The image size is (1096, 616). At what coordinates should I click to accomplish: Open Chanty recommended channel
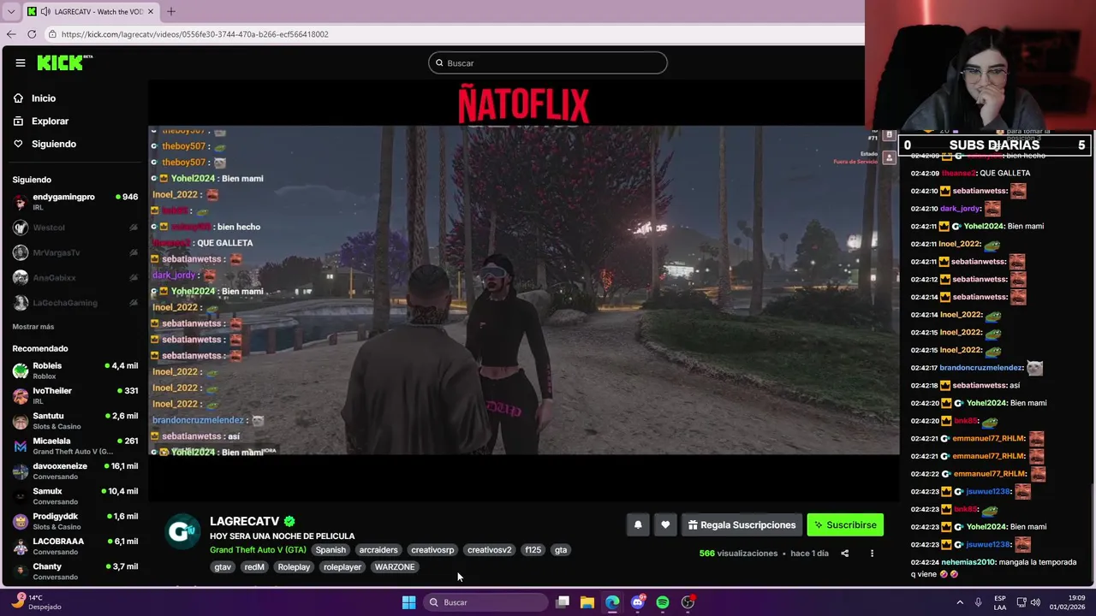75,572
